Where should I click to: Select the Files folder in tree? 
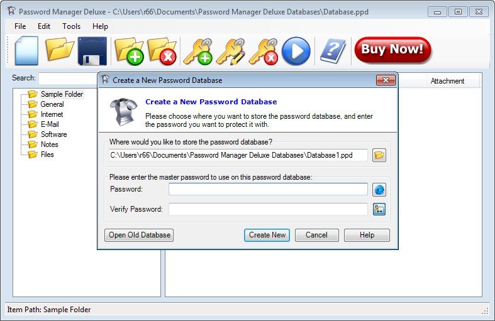point(47,155)
